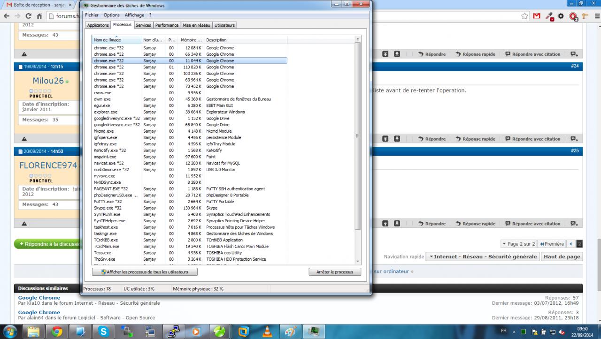Select the explorer.exe process row

pyautogui.click(x=189, y=112)
